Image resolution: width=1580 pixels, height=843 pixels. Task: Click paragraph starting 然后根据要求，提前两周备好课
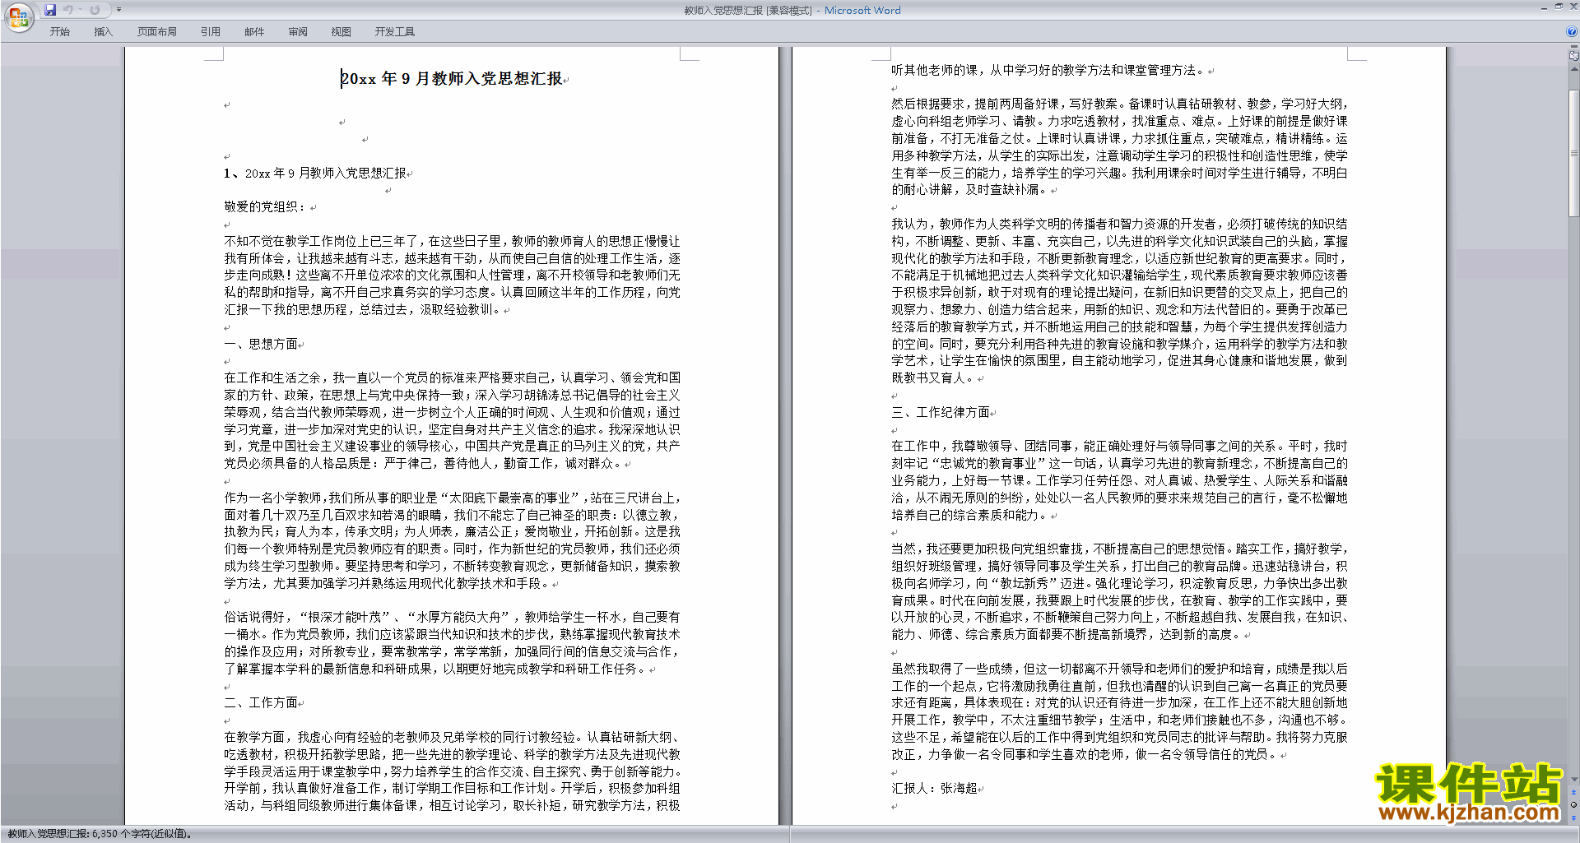(x=1119, y=146)
